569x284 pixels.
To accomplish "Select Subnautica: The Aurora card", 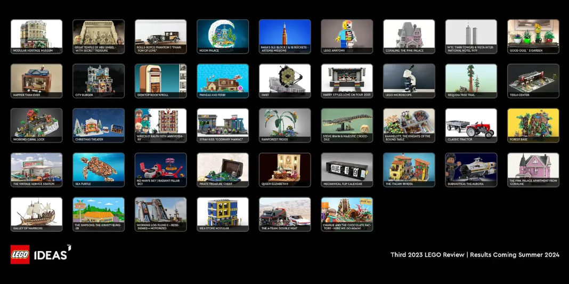I will tap(471, 170).
